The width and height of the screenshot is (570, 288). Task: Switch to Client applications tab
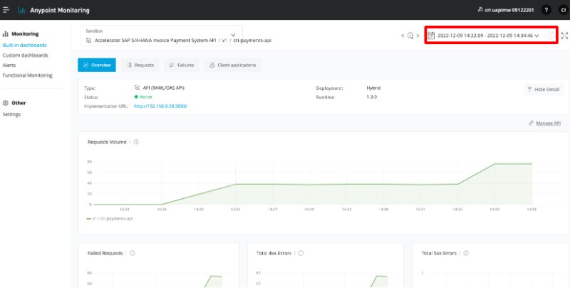233,65
